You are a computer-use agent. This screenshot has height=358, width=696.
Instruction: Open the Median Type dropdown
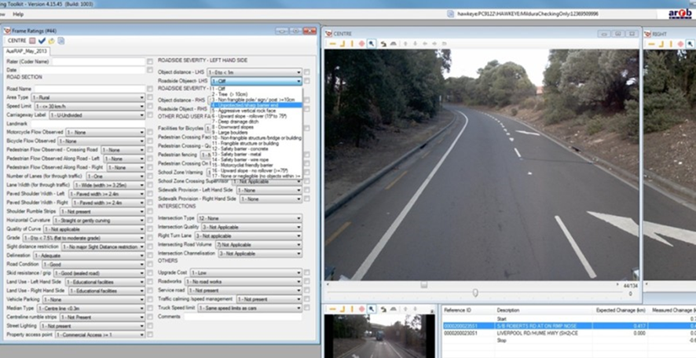(x=90, y=309)
